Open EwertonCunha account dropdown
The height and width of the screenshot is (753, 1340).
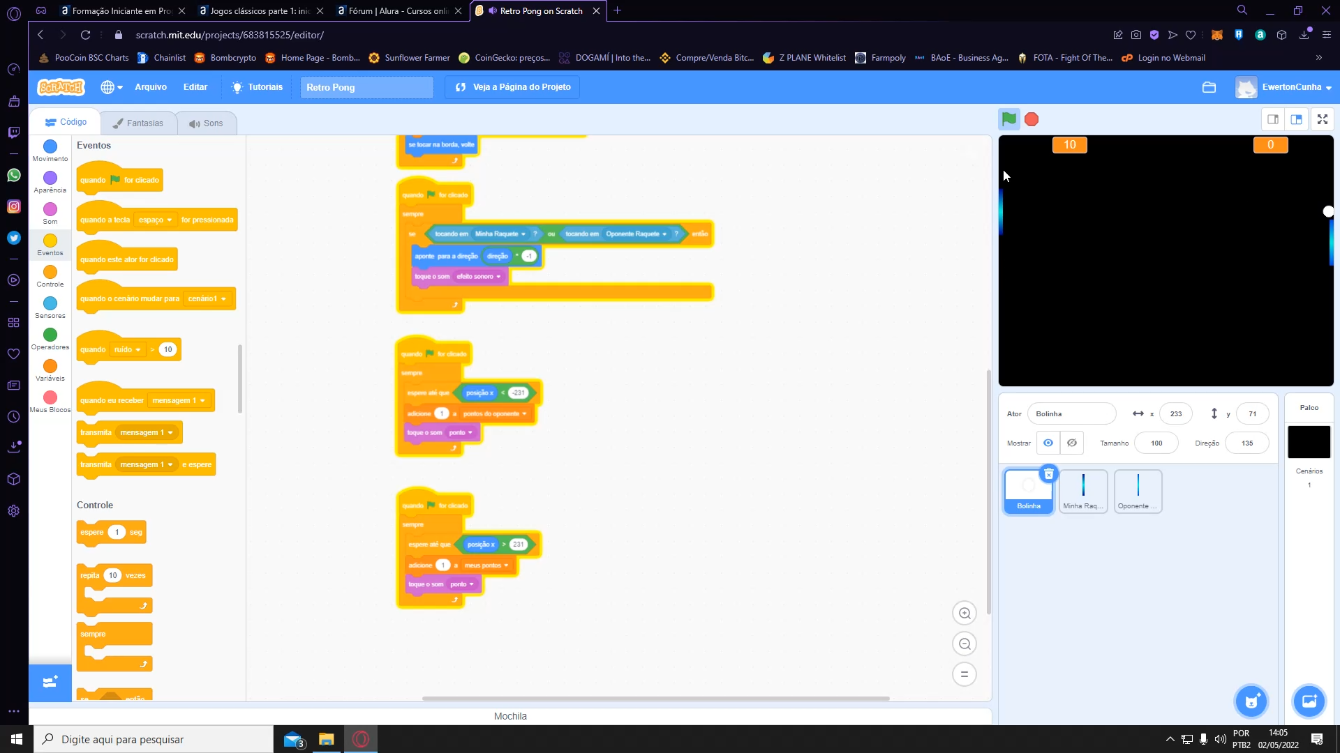(x=1284, y=87)
